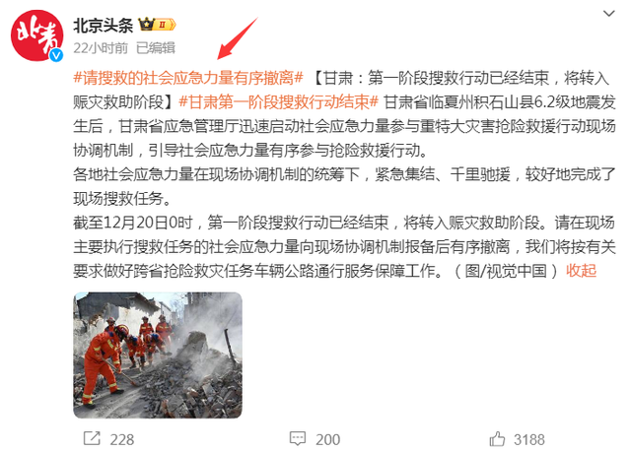Screen dimensions: 631x452
Task: Click the blue verified badge on avatar
Action: pos(56,55)
